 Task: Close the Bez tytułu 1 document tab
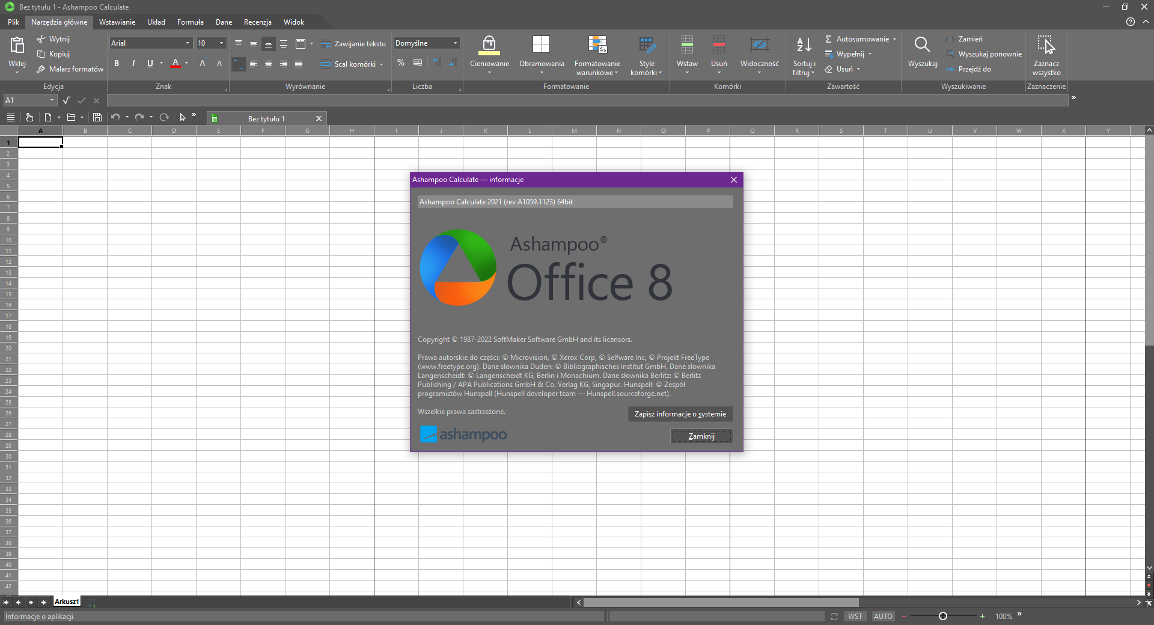tap(319, 118)
